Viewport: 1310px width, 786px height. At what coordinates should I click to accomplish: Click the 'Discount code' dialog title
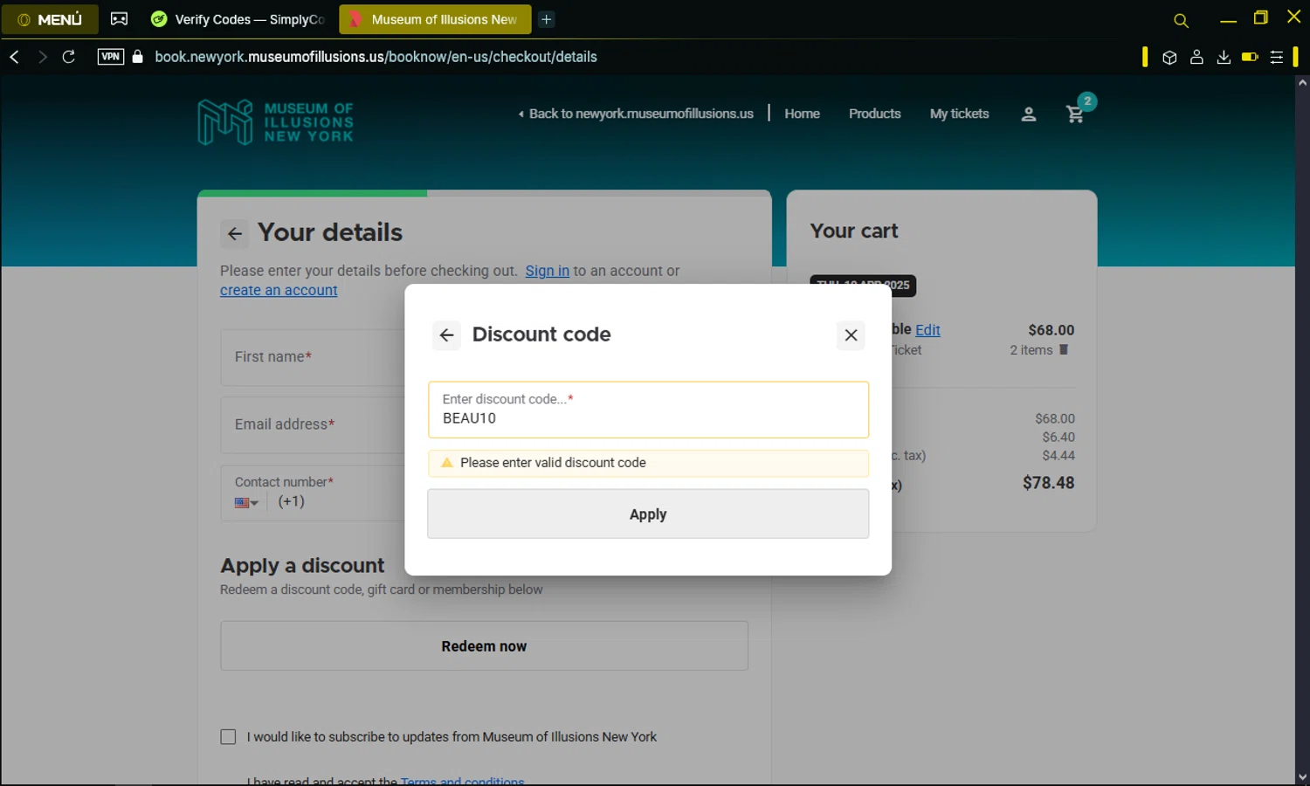(541, 334)
